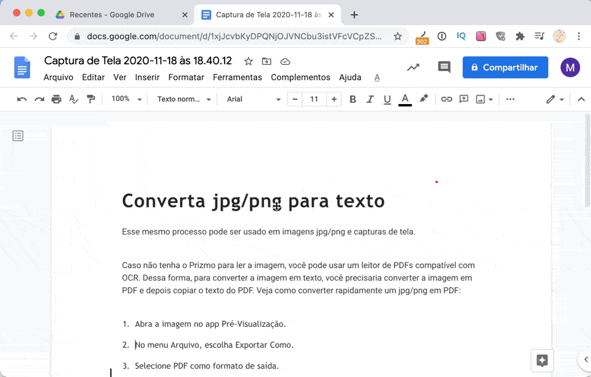Show side panel via chevron at bottom right
Screen dimensions: 591x377
[x=585, y=359]
